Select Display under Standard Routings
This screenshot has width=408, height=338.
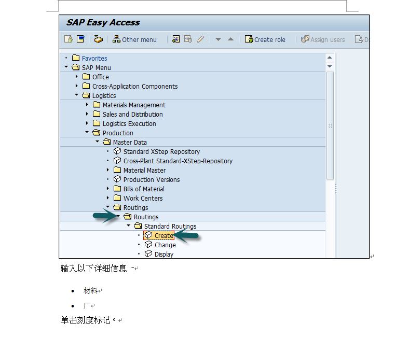[159, 254]
